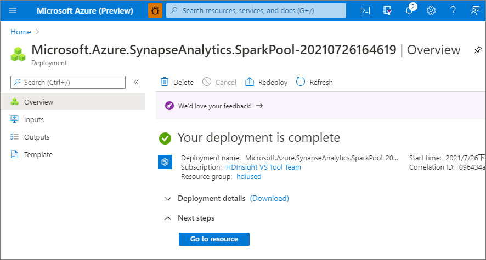Viewport: 486px width, 260px height.
Task: Pin the deployment overview to dashboard
Action: point(477,50)
